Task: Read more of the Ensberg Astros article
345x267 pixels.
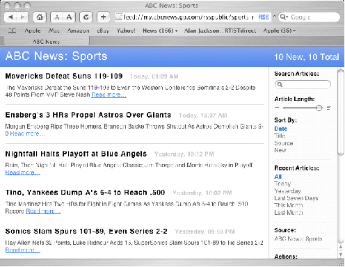Action: (27, 133)
